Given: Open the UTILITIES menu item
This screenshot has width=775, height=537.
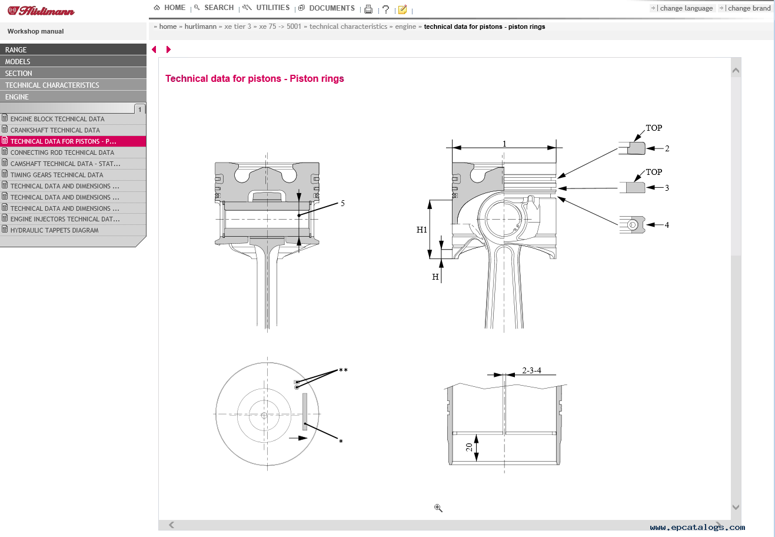Looking at the screenshot, I should [x=267, y=8].
